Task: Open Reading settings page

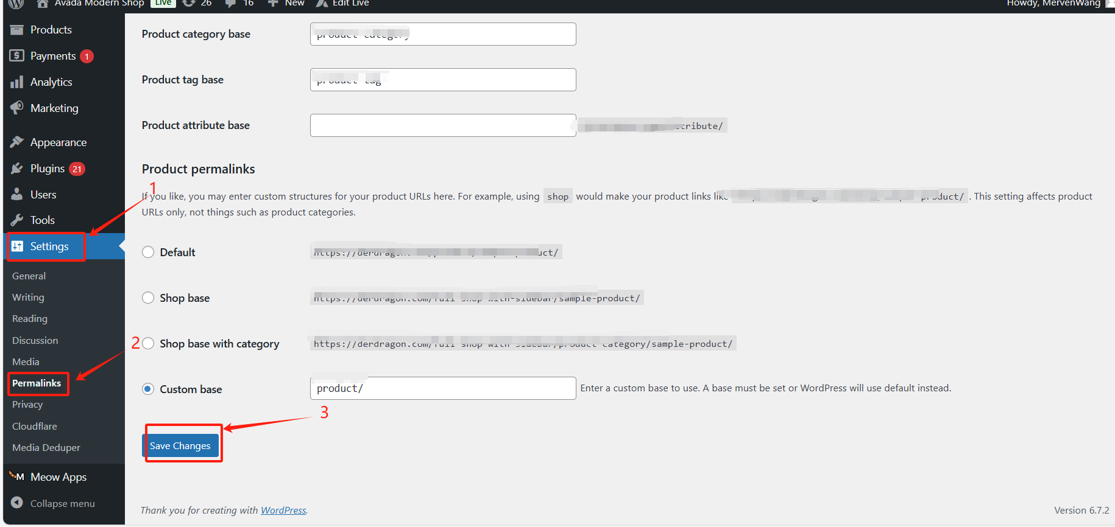Action: pos(30,319)
